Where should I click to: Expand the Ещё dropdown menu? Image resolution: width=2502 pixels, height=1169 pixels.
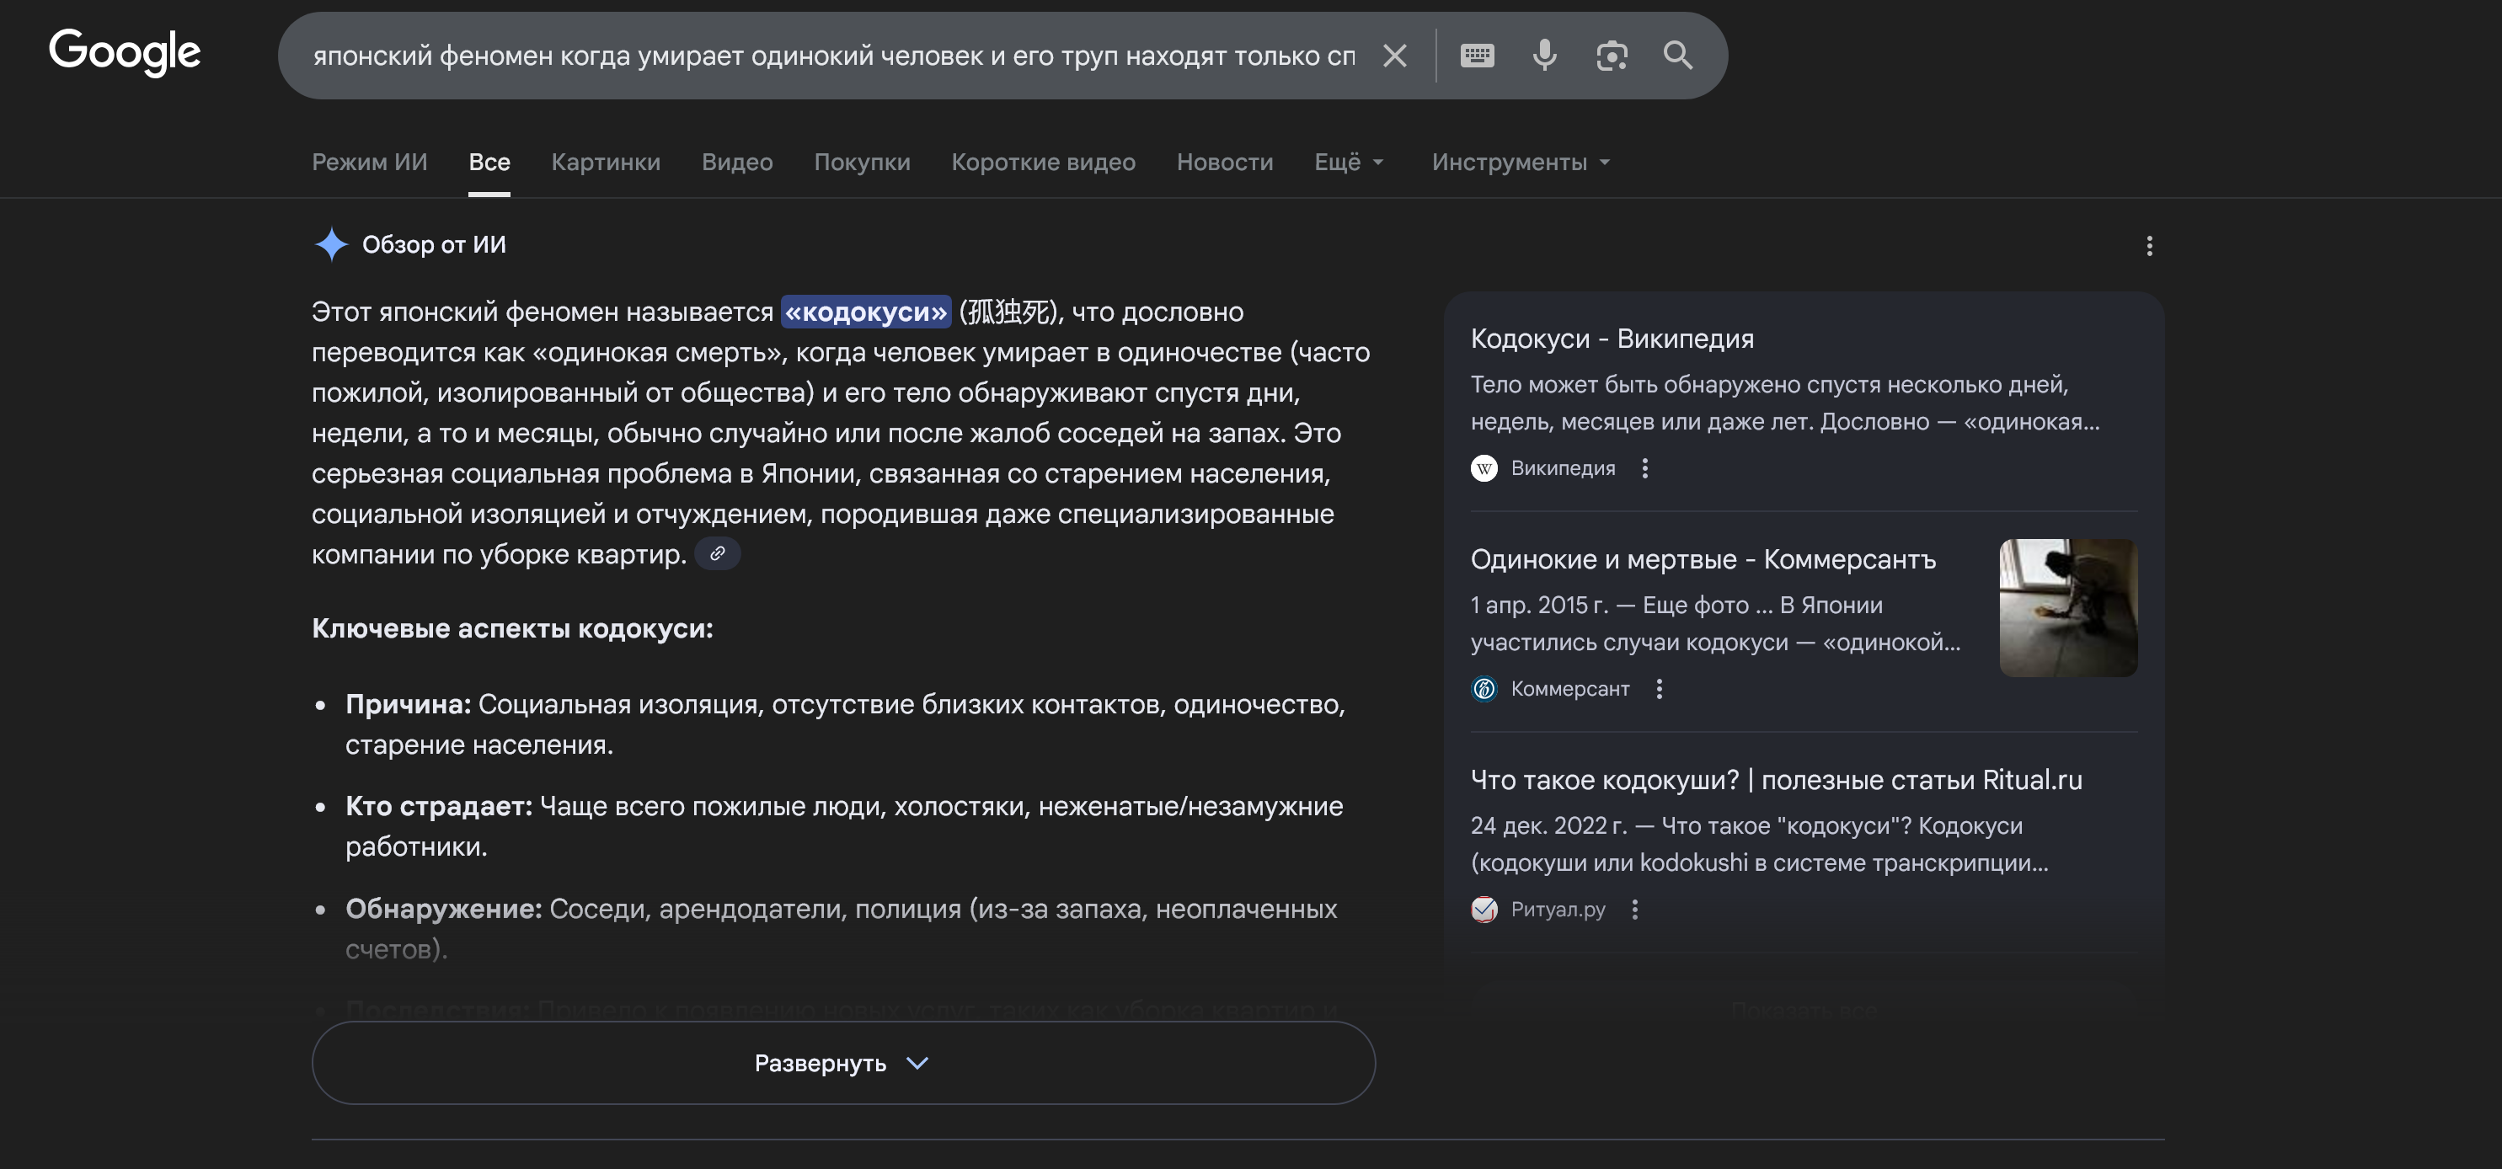[x=1347, y=163]
